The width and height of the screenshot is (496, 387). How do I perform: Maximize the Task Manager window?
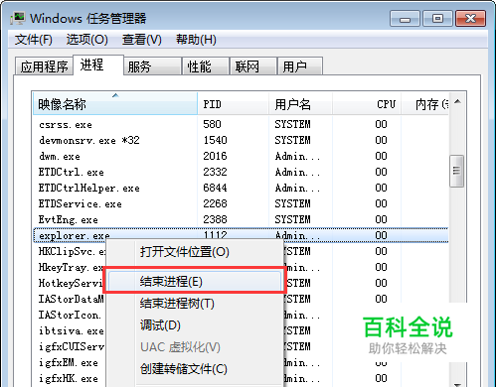click(x=437, y=18)
